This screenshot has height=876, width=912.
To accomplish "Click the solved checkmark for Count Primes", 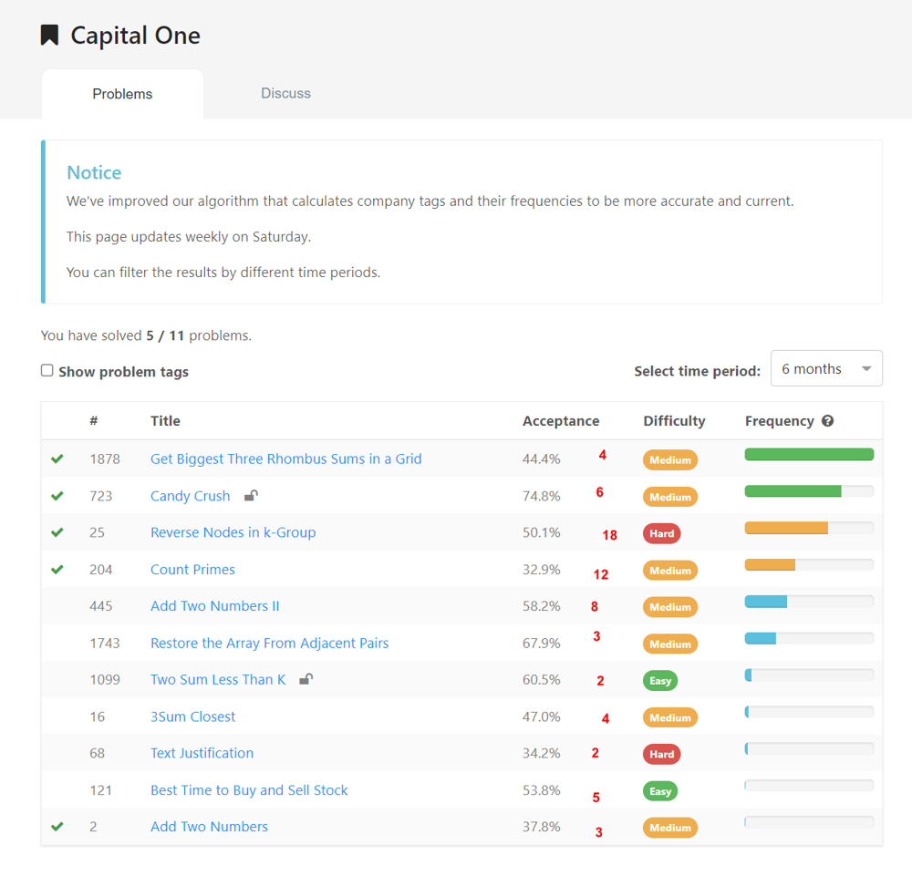I will (x=57, y=569).
